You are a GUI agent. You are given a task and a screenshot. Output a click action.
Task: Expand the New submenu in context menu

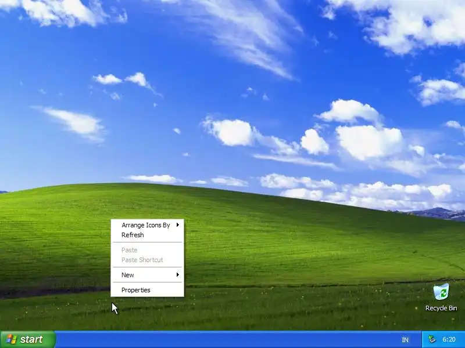coord(147,275)
